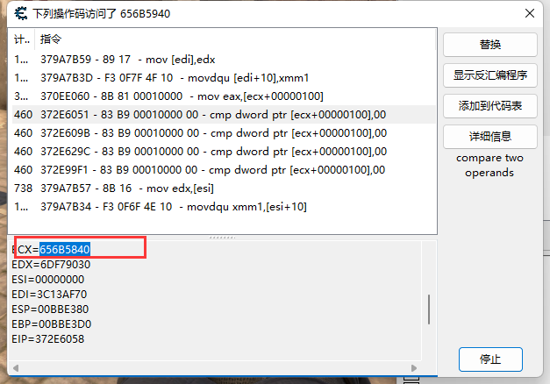Viewport: 550px width, 384px height.
Task: Select row 372E609B cmp dword ptr
Action: [x=224, y=133]
